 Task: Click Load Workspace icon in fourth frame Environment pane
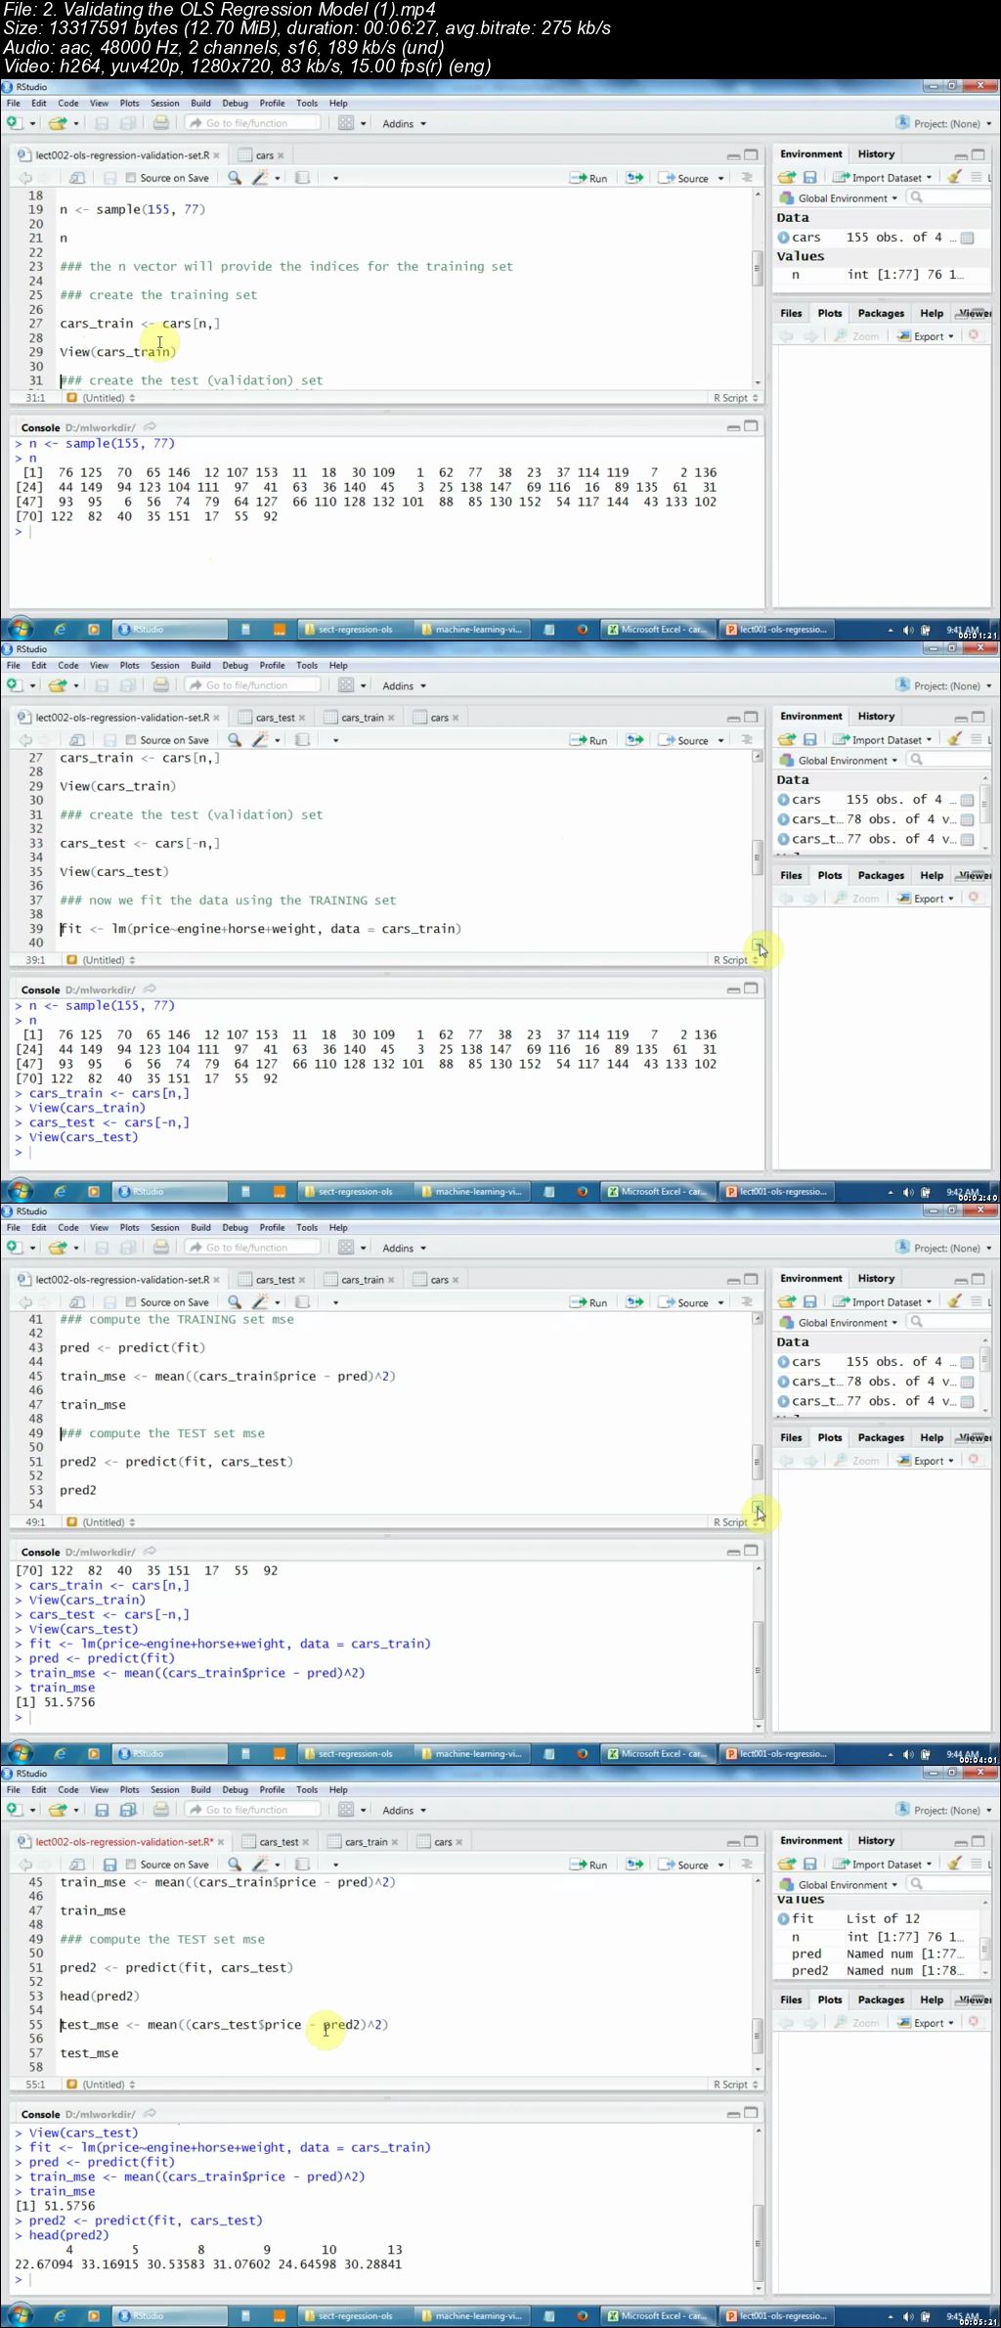click(x=787, y=1865)
